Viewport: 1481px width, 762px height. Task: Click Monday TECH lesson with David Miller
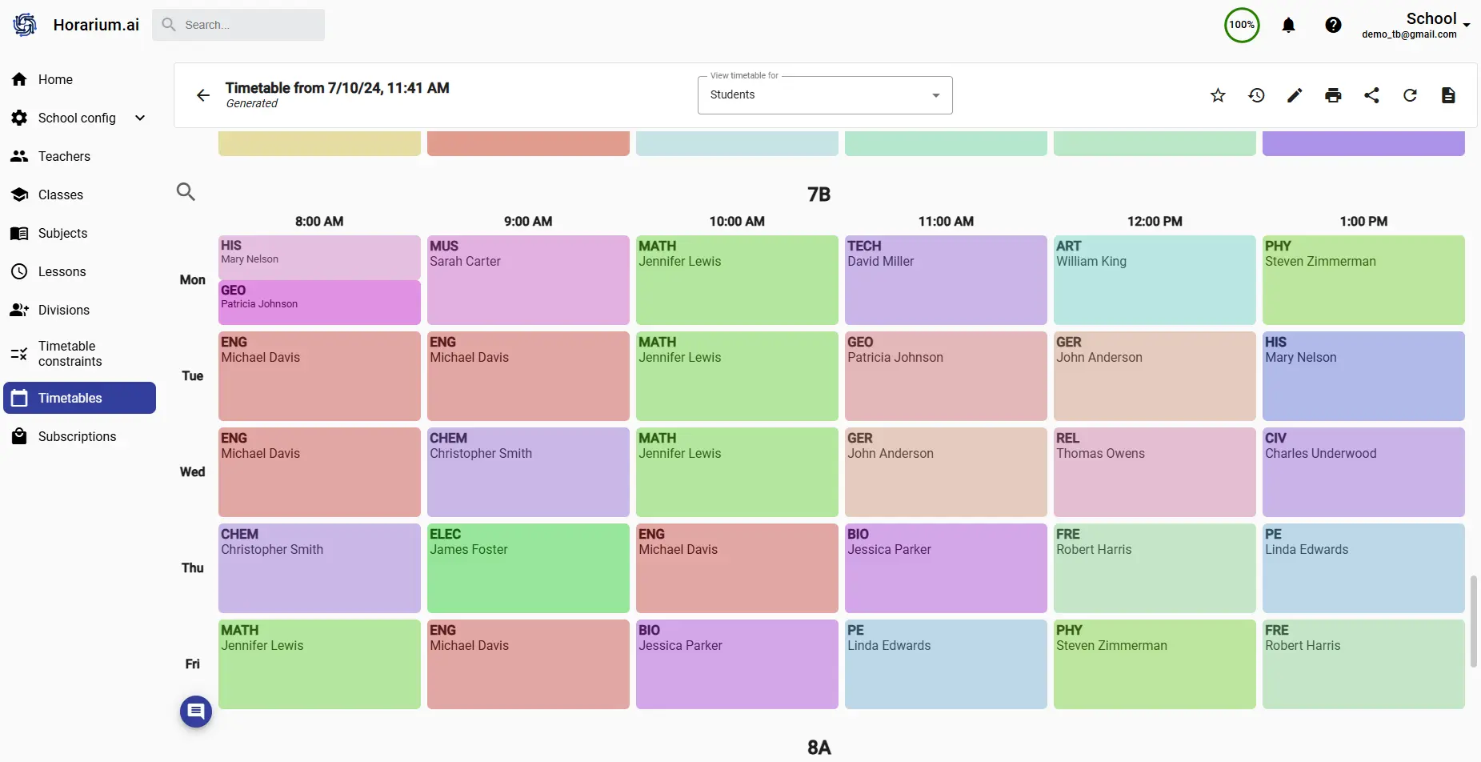click(x=945, y=279)
